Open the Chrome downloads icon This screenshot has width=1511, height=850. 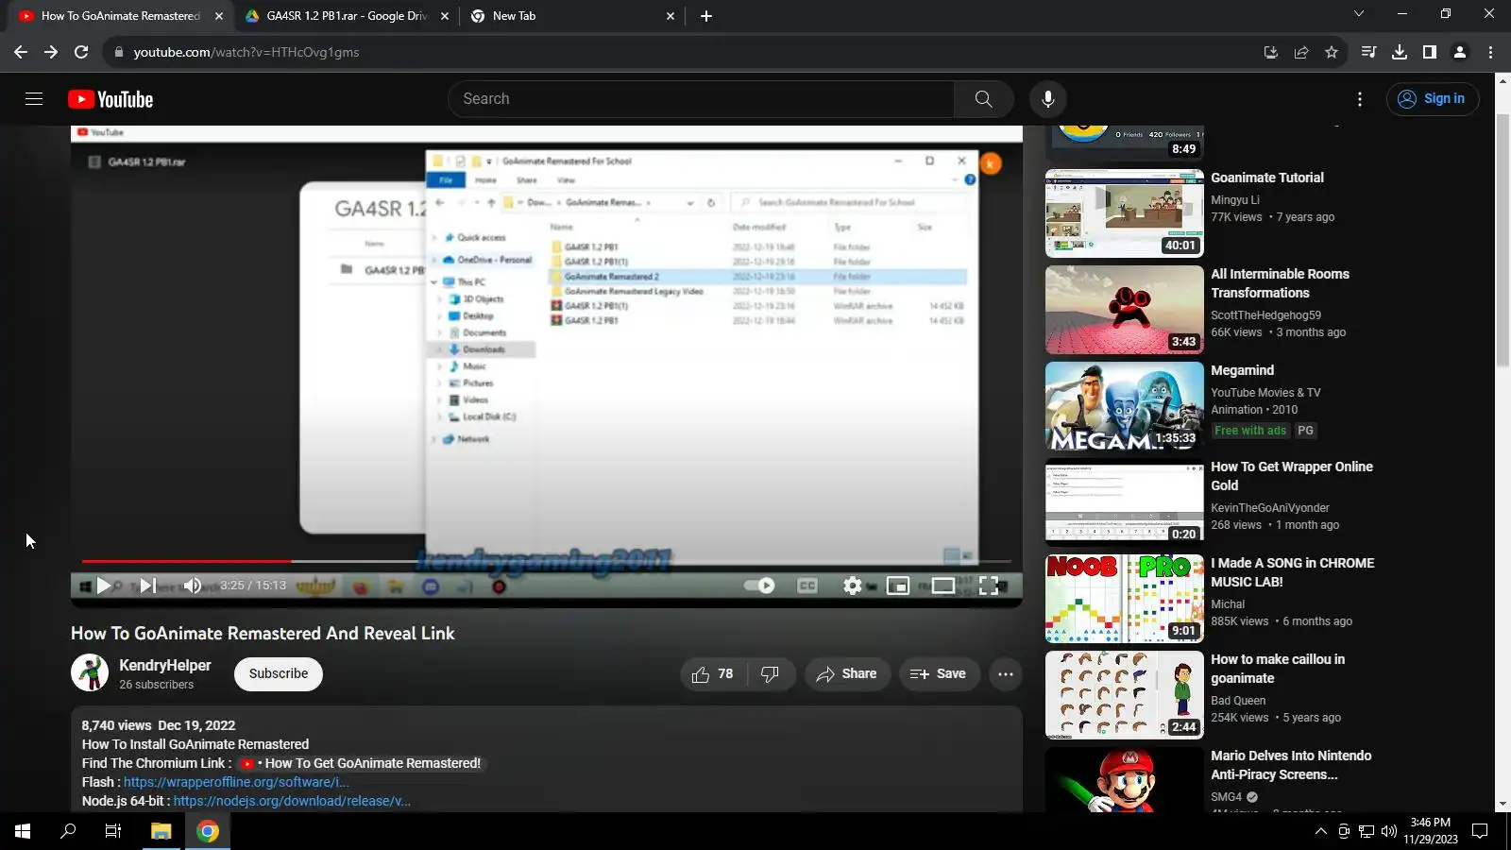click(1400, 52)
